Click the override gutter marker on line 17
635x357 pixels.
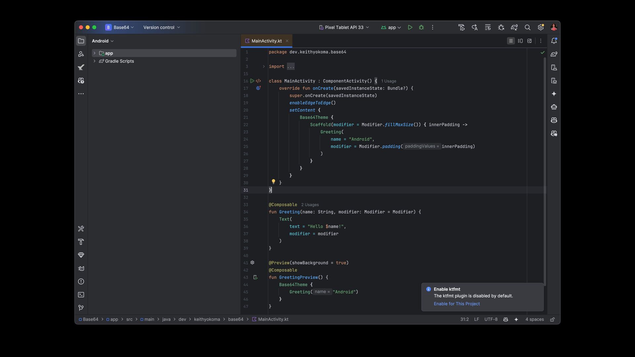tap(258, 88)
